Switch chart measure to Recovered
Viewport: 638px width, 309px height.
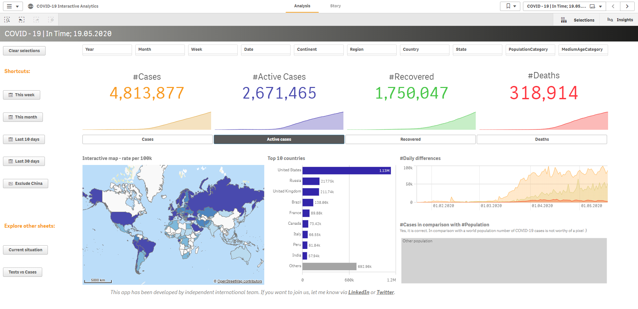pos(410,139)
